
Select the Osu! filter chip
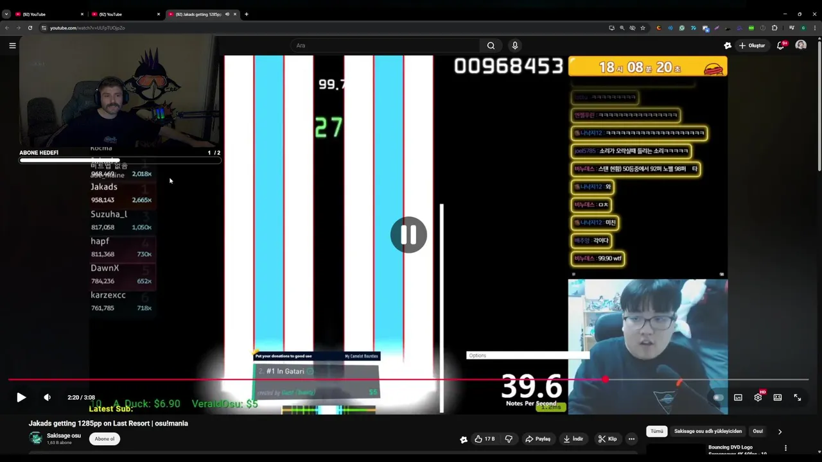click(x=758, y=431)
